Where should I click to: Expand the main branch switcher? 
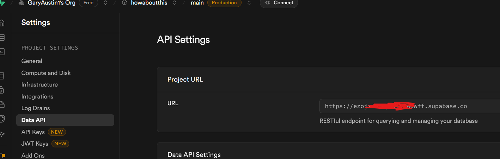[249, 3]
